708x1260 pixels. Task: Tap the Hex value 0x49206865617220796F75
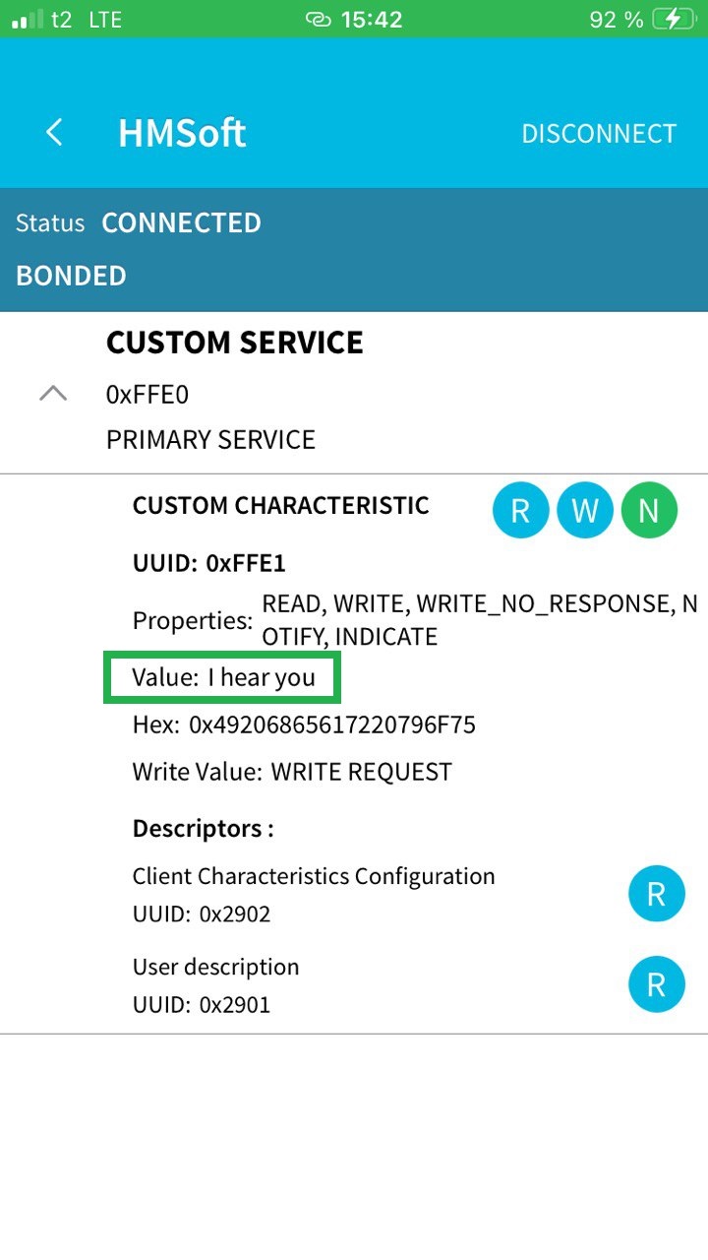tap(332, 725)
